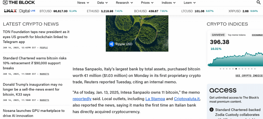Open the Criptovaluta.it link
Image resolution: width=263 pixels, height=119 pixels.
[187, 99]
